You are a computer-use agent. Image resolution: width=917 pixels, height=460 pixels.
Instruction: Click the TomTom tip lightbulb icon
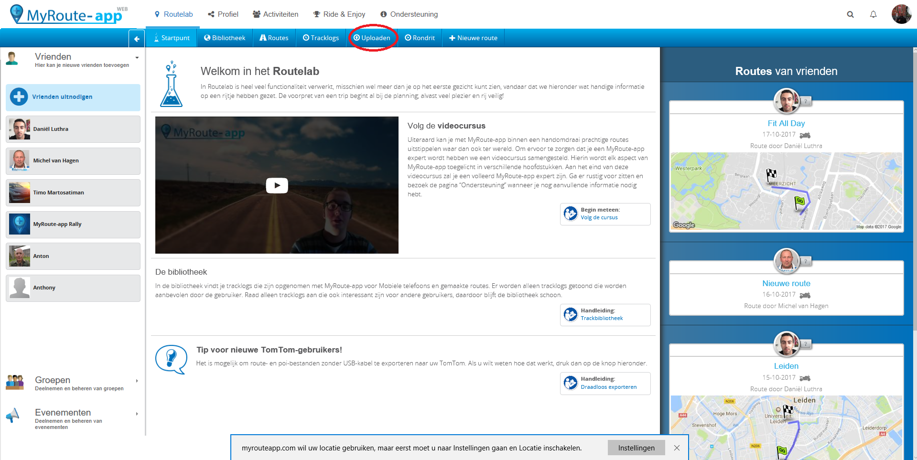171,359
